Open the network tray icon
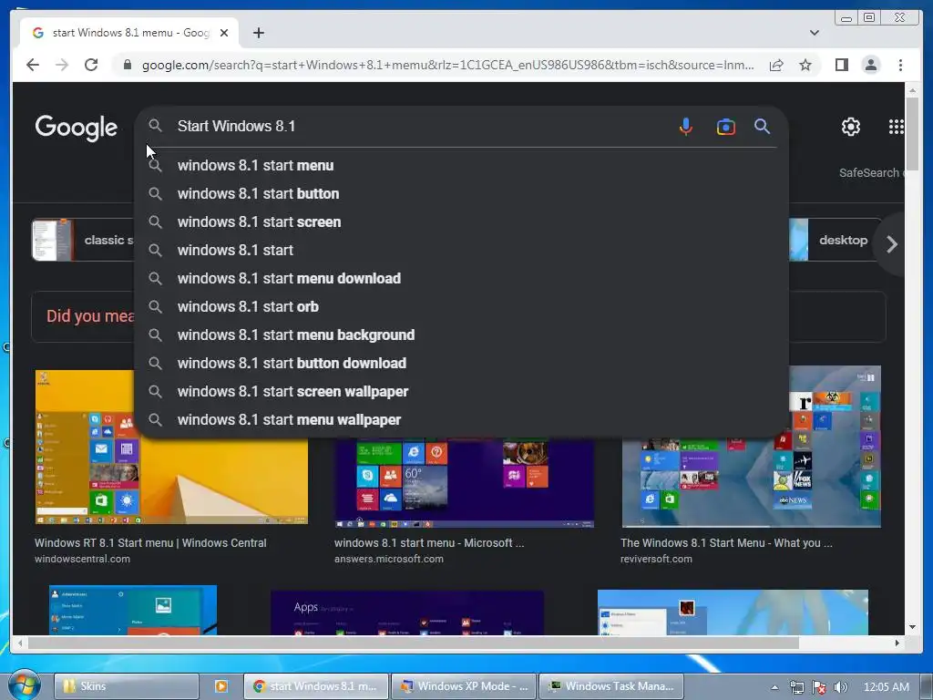The height and width of the screenshot is (700, 933). (x=796, y=687)
